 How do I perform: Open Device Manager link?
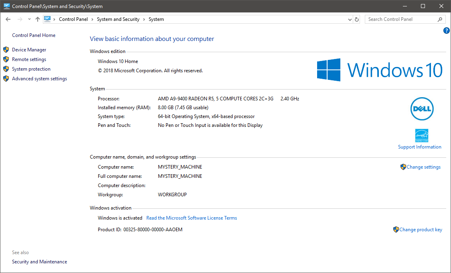coord(29,49)
